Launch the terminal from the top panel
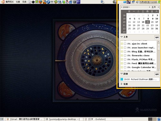The height and width of the screenshot is (121, 161). click(75, 2)
